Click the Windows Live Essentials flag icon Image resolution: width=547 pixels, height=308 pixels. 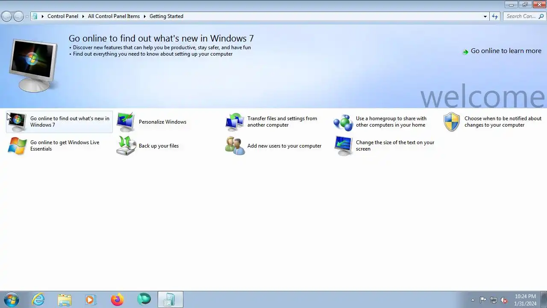[x=17, y=146]
